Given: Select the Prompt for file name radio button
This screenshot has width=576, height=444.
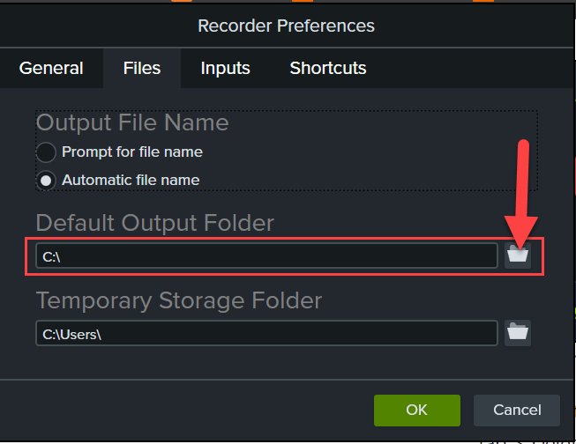Looking at the screenshot, I should [x=46, y=152].
